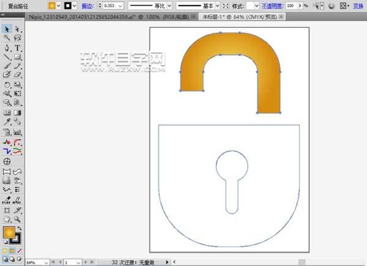This screenshot has width=367, height=266.
Task: Open artboard number dropdown
Action: point(78,262)
